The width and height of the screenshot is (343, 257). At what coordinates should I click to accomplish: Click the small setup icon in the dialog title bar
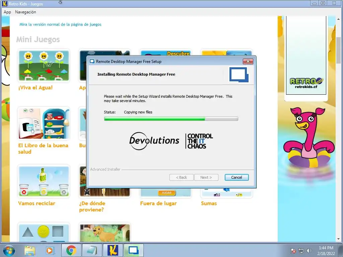point(92,62)
